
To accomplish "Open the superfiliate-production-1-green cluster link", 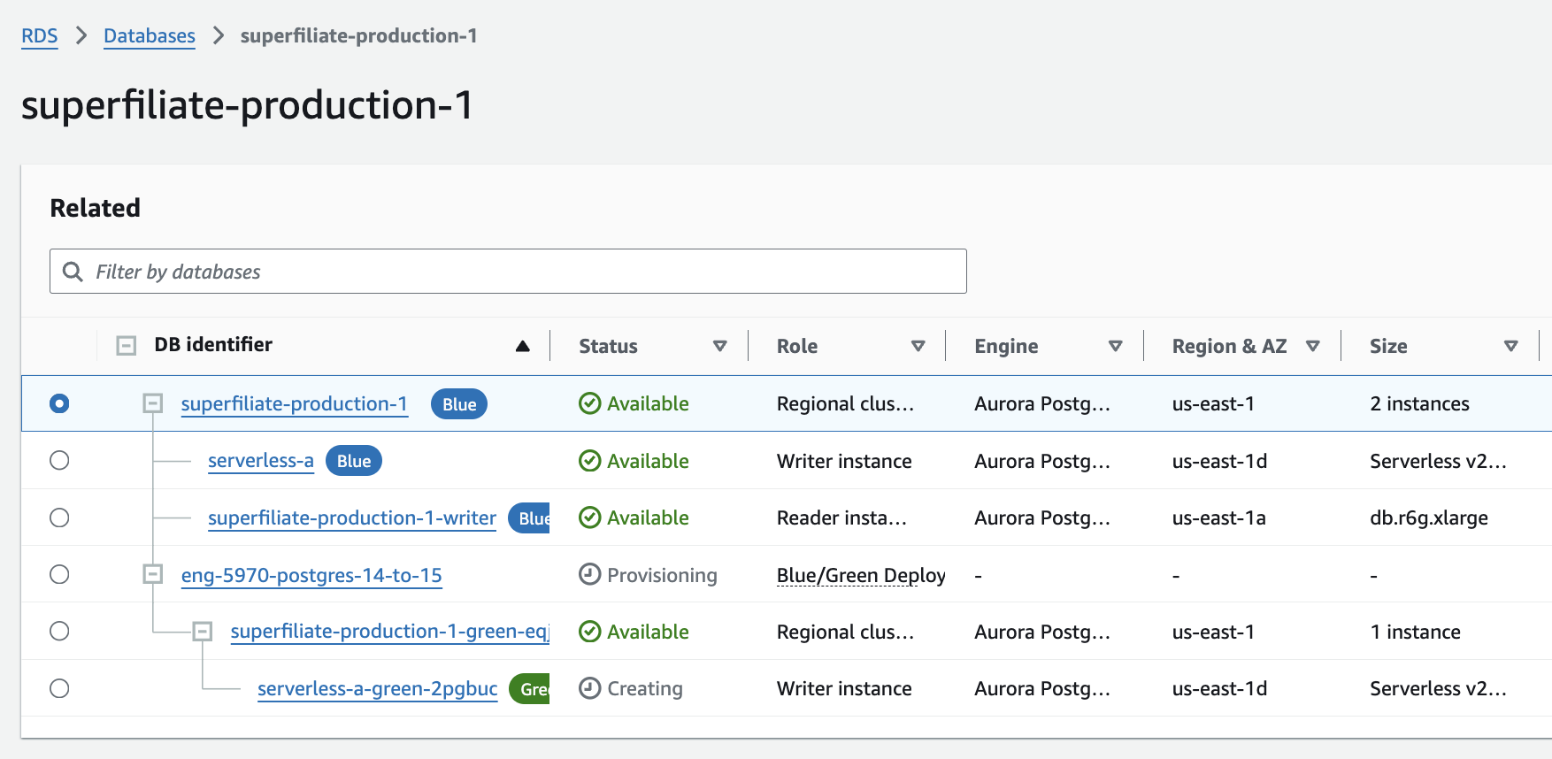I will pos(390,631).
